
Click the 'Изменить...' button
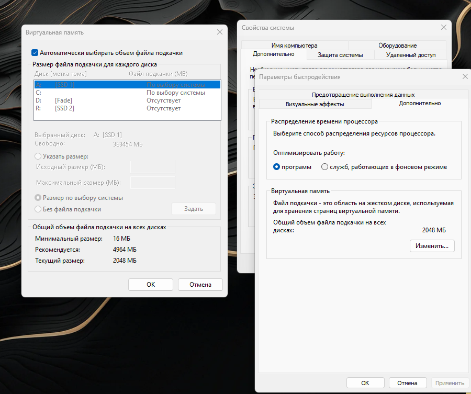point(432,246)
